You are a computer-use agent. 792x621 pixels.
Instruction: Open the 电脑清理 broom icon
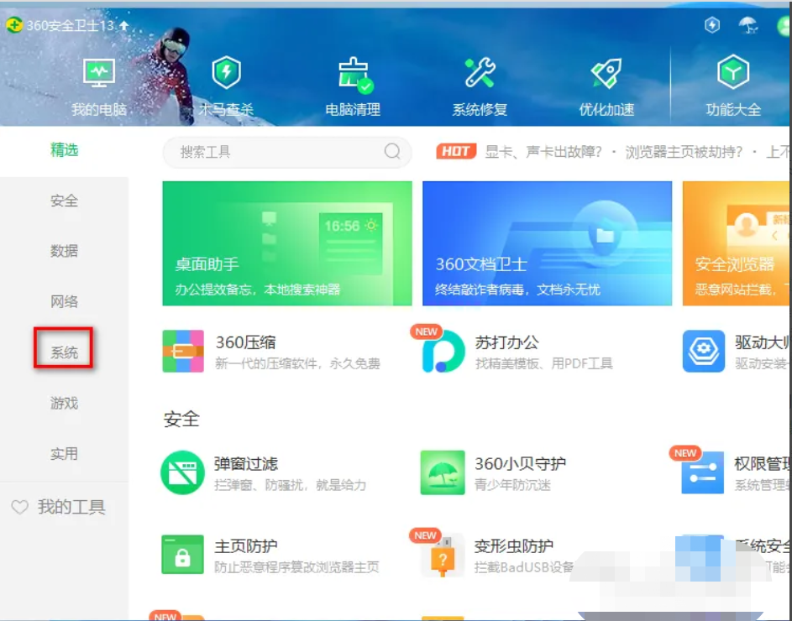coord(355,75)
